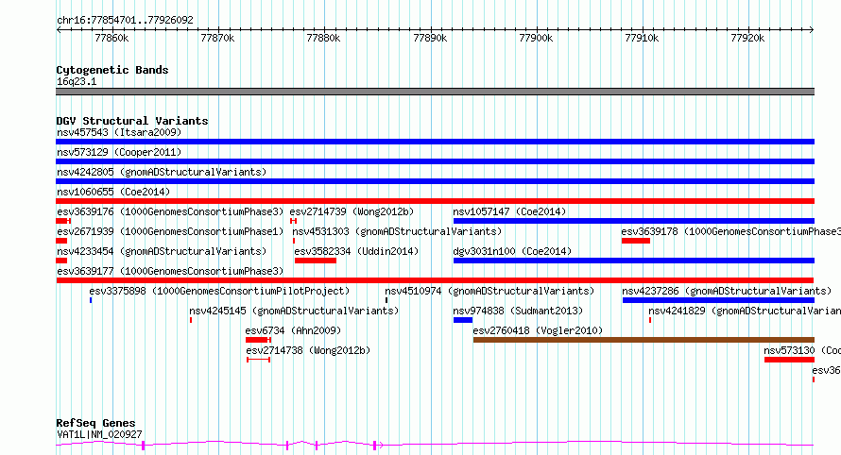Click the red bar under esv3639178
This screenshot has height=455, width=841.
pyautogui.click(x=636, y=241)
